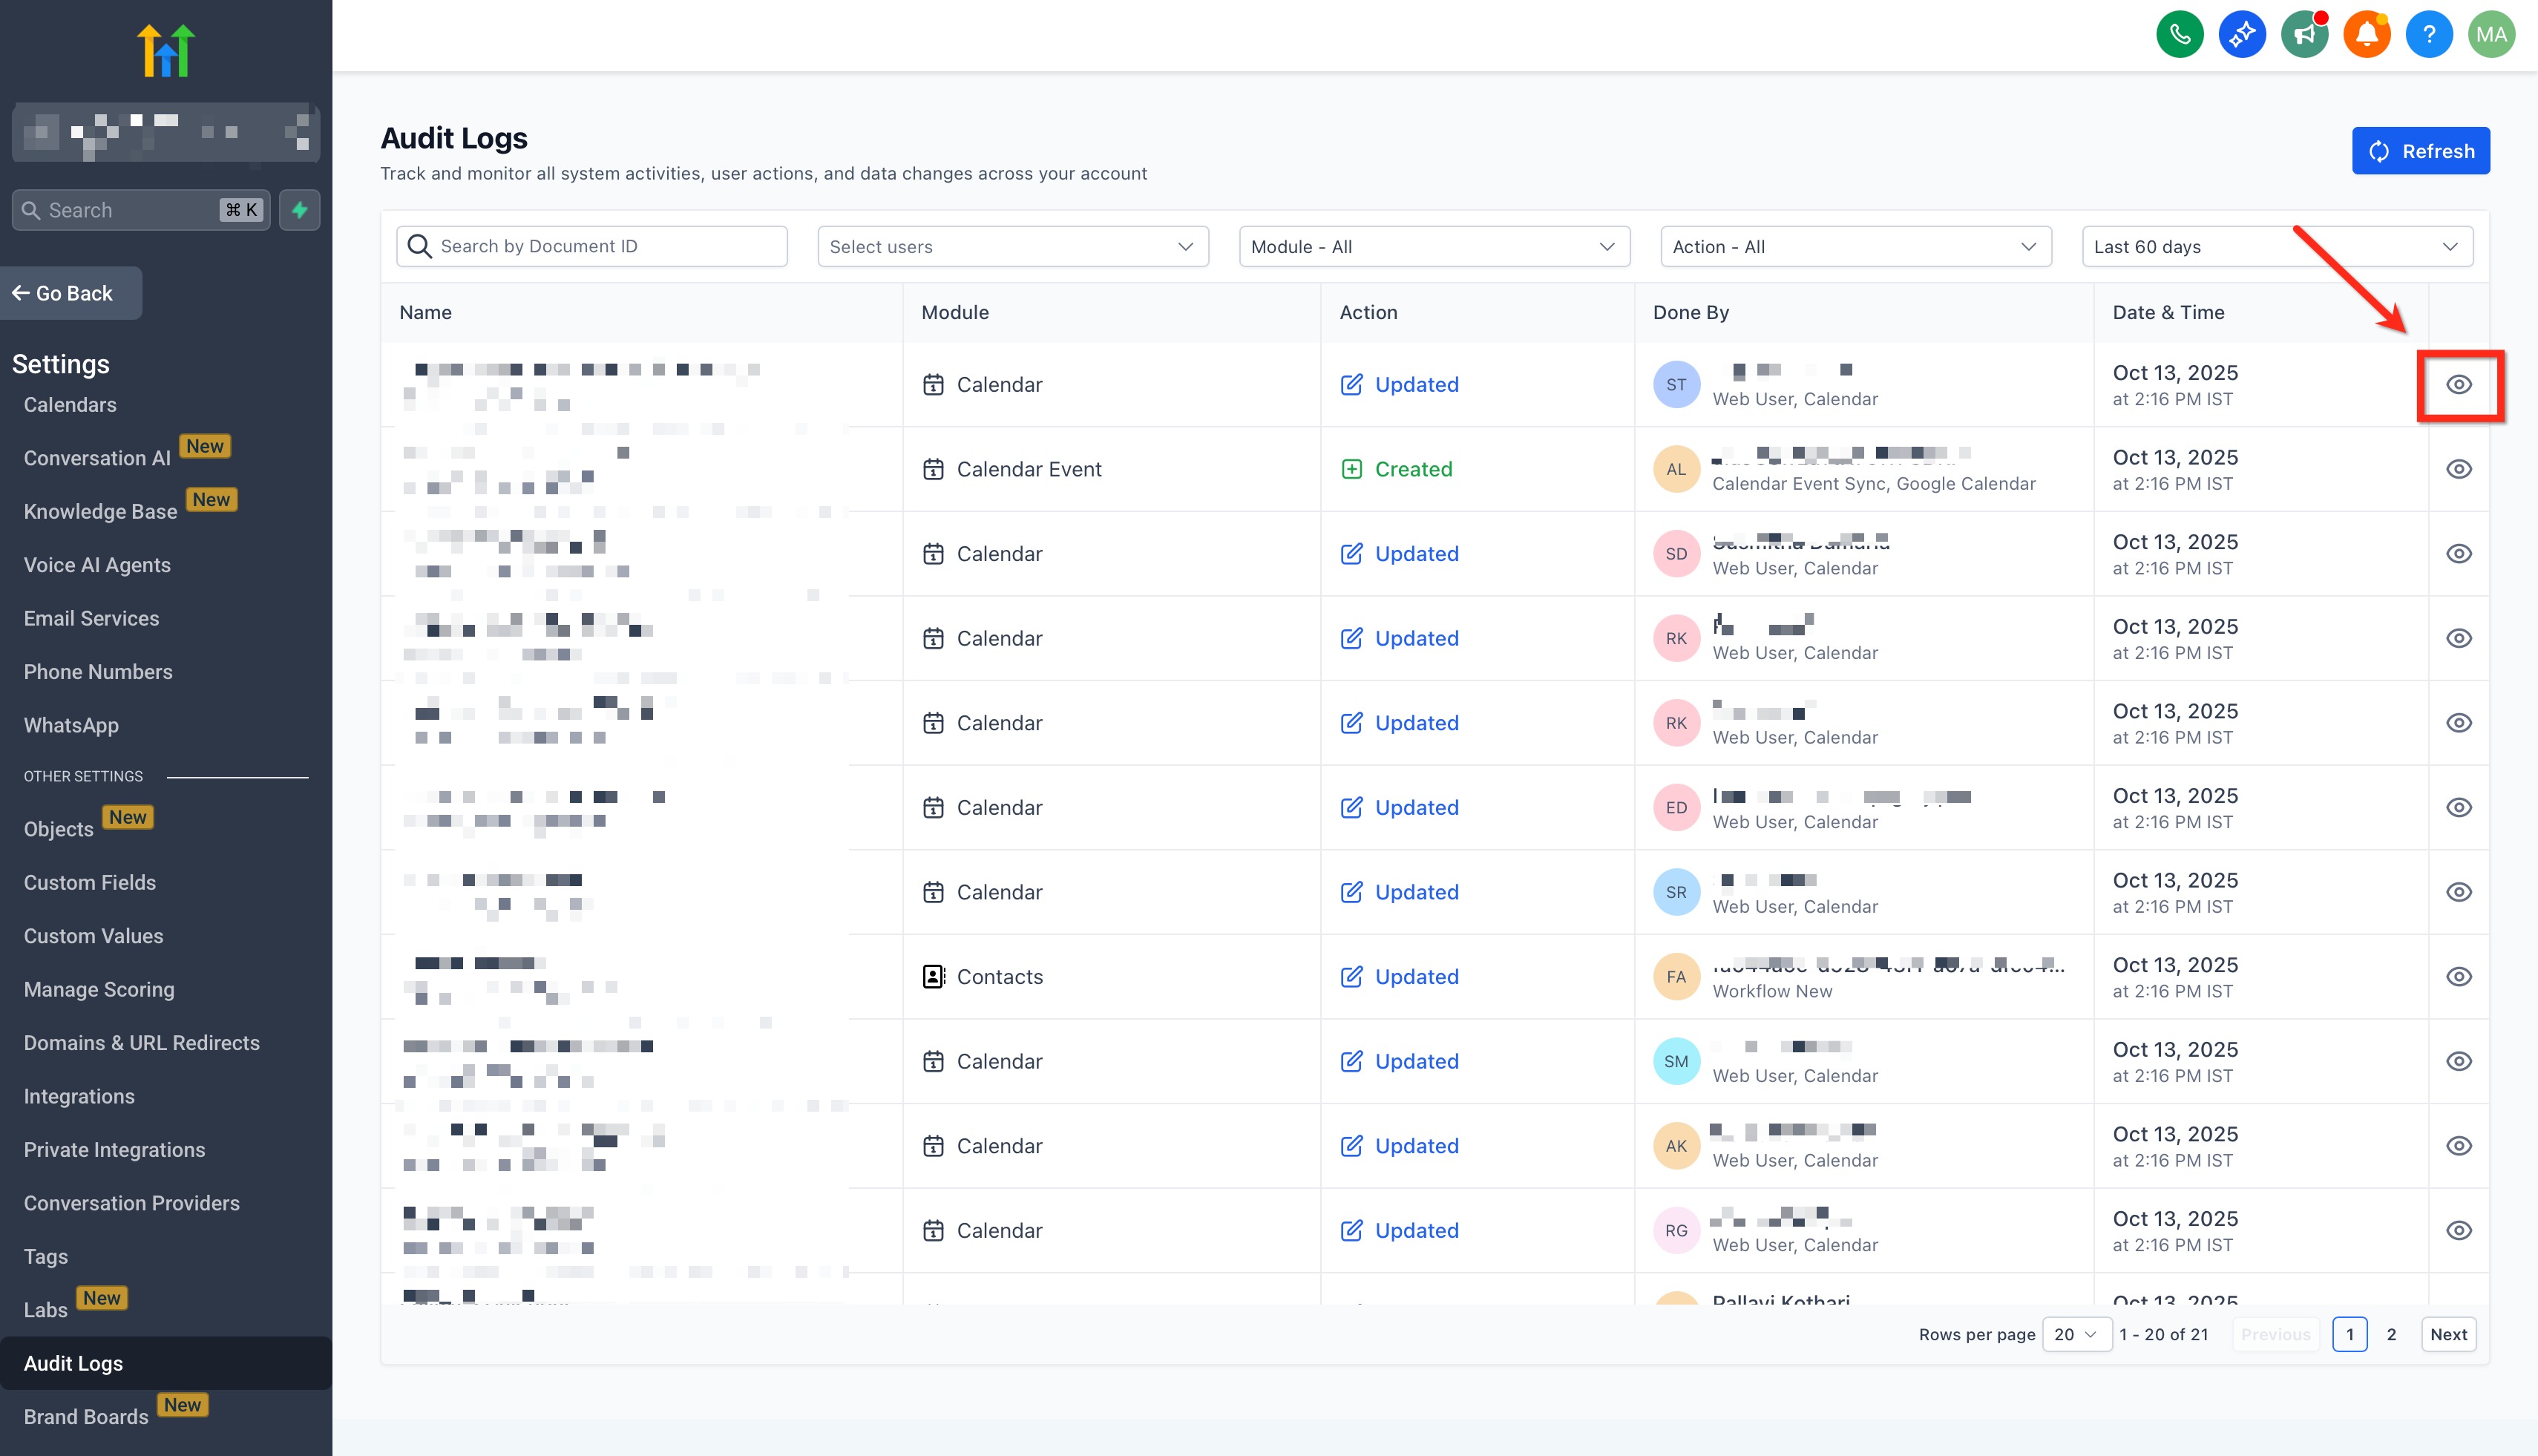The width and height of the screenshot is (2538, 1456).
Task: Change rows per page stepper showing 20
Action: (2075, 1334)
